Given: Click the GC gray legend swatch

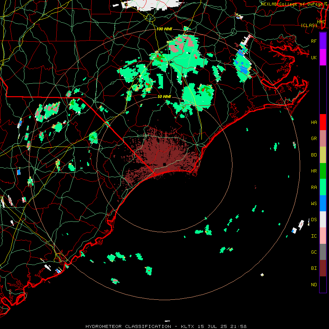Looking at the screenshot, I should tap(323, 252).
